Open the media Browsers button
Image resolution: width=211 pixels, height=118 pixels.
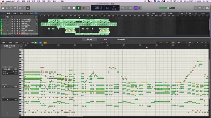207,8
